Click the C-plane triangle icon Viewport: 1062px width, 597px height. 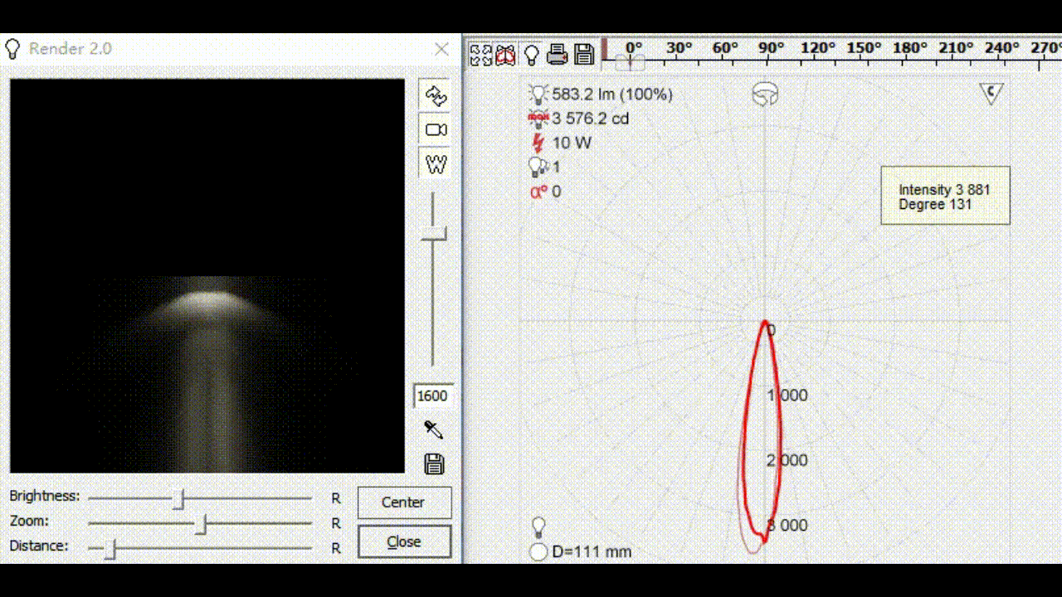[991, 93]
